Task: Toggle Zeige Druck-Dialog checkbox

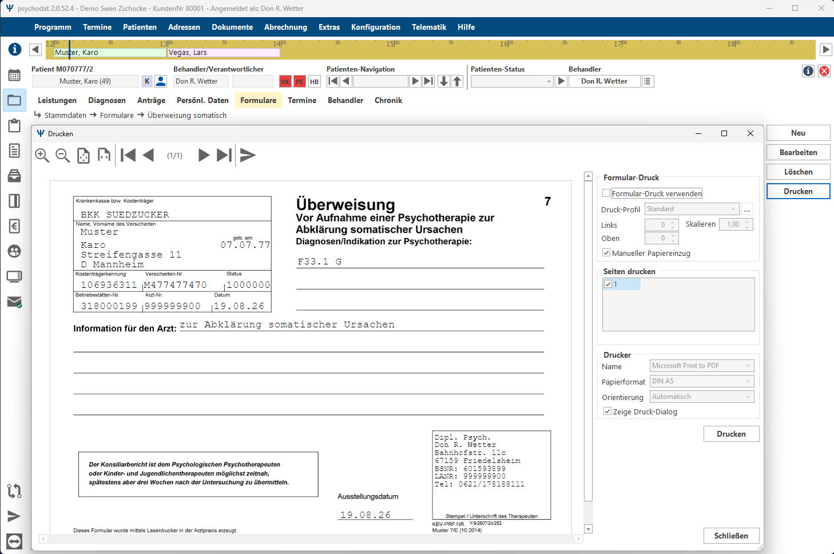Action: click(x=607, y=411)
